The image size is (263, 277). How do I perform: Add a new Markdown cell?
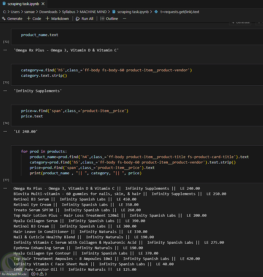(x=57, y=18)
